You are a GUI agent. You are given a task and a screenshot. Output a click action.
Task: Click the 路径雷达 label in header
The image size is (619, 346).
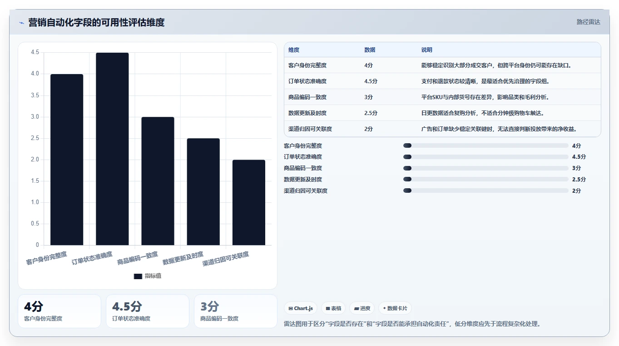588,22
